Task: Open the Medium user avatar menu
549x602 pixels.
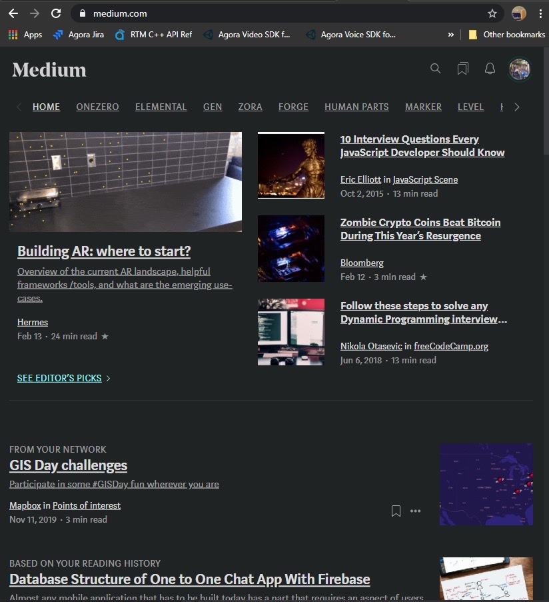Action: click(520, 69)
